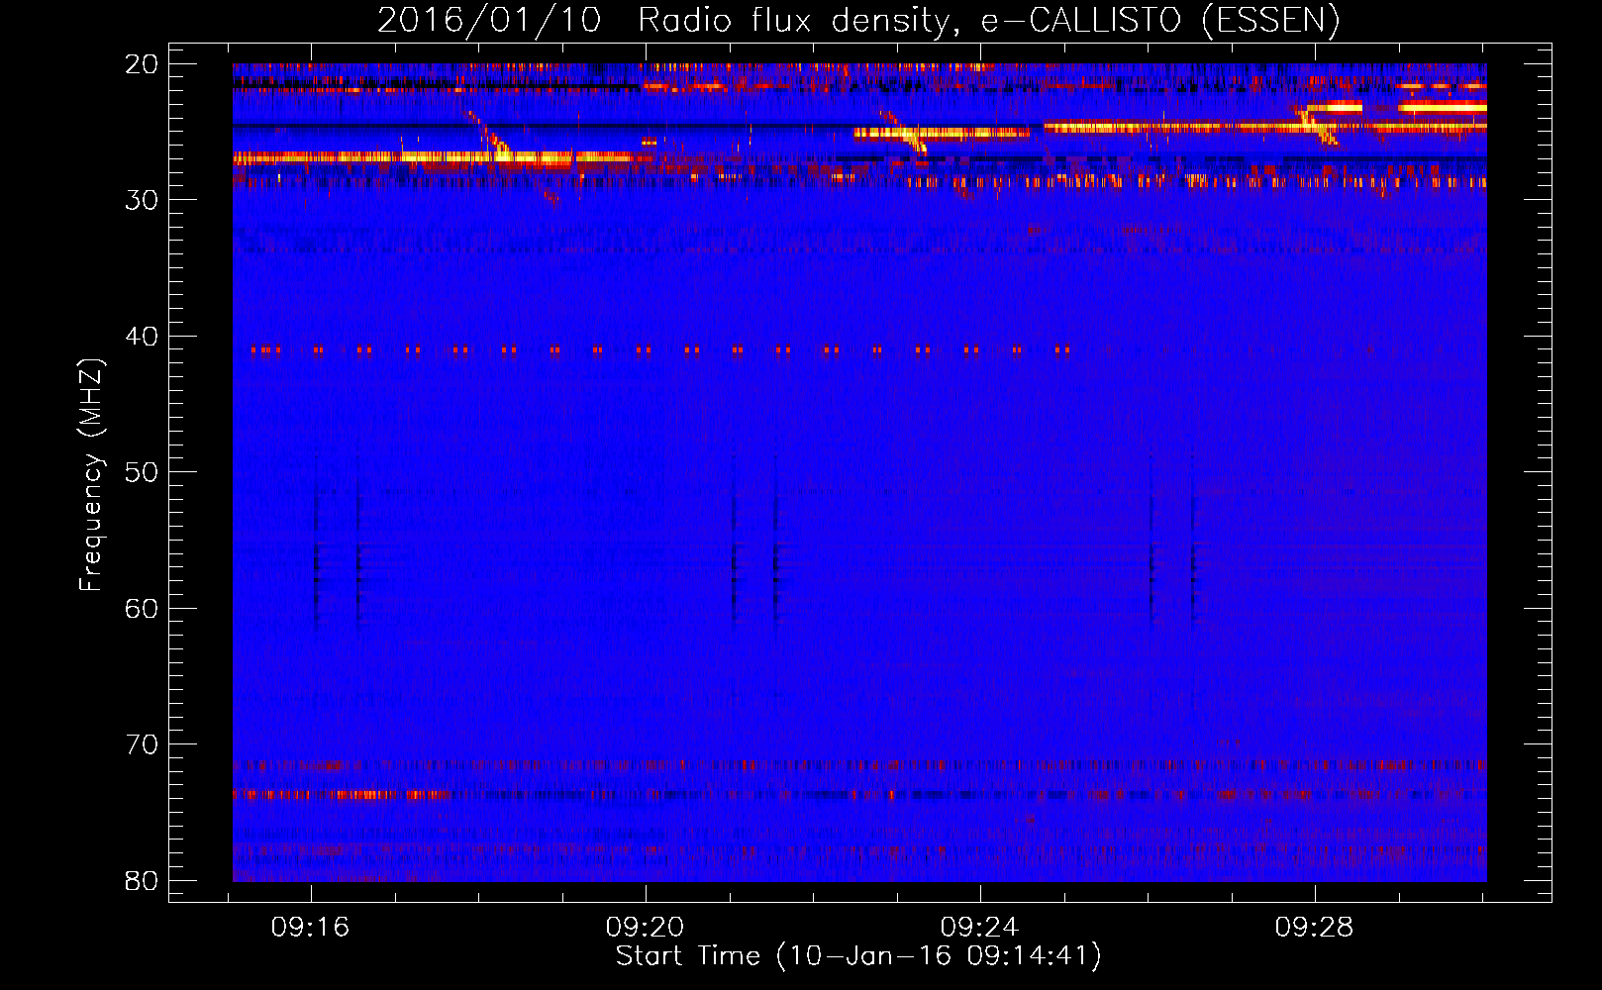Click the 50 frequency tick label

pyautogui.click(x=142, y=472)
